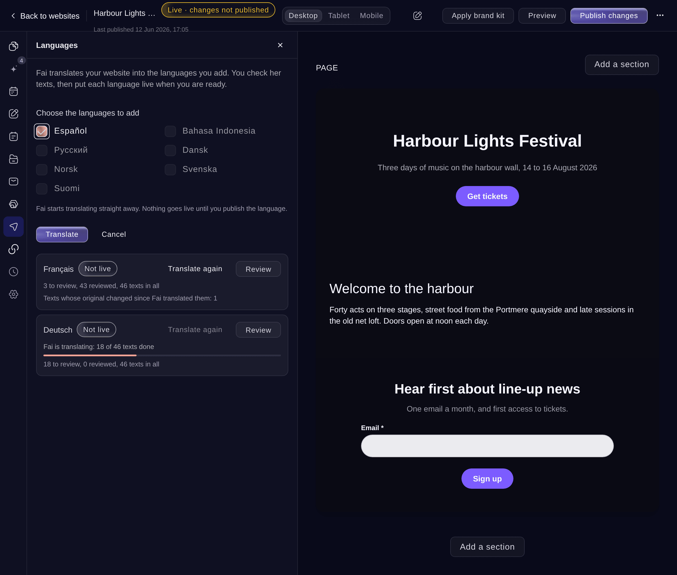Open the pages icon in sidebar
Image resolution: width=677 pixels, height=575 pixels.
(x=13, y=46)
